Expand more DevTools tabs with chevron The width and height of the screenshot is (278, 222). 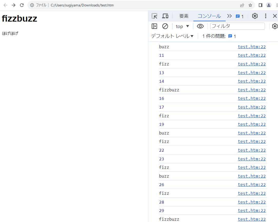(230, 16)
